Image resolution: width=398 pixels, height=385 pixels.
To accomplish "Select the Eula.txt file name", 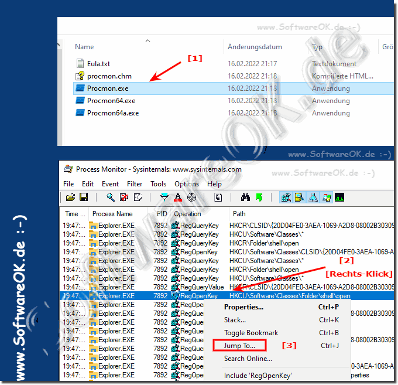I will tap(98, 63).
